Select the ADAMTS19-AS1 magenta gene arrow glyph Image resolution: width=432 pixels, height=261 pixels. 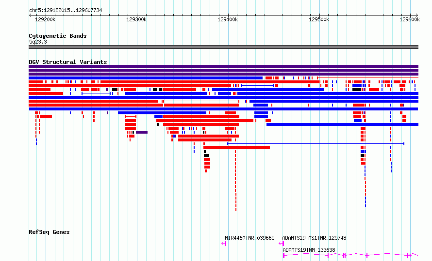[282, 244]
